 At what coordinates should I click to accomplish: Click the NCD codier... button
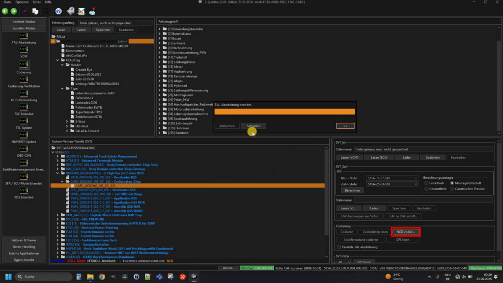pos(405,232)
